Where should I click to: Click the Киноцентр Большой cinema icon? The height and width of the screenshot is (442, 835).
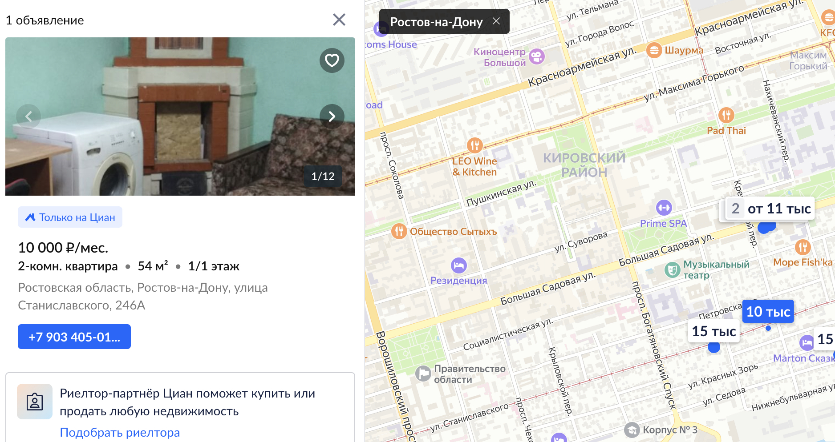point(537,56)
